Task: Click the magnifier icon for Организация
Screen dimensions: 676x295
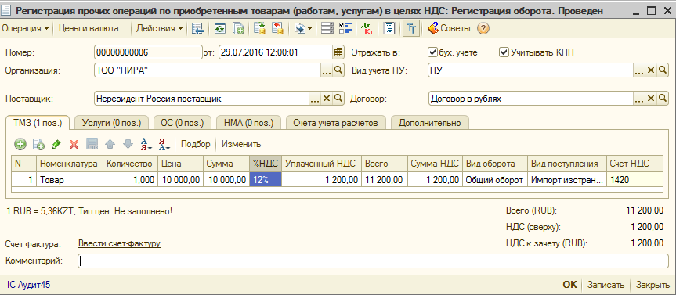Action: pos(338,70)
